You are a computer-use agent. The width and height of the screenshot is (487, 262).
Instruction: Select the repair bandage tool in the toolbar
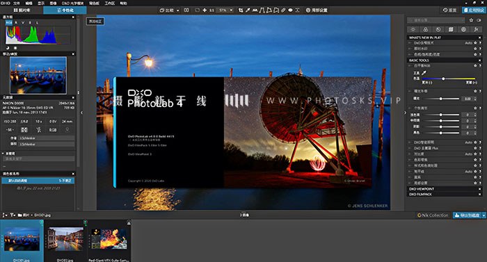pos(283,10)
